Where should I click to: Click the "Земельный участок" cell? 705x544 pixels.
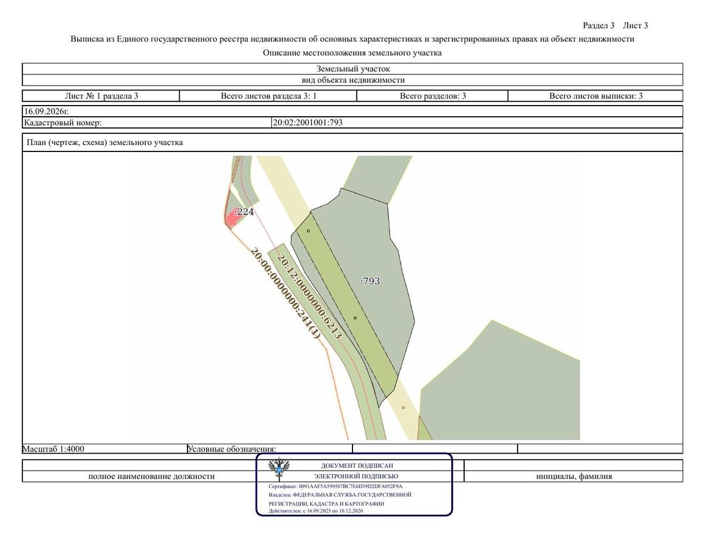pyautogui.click(x=352, y=69)
